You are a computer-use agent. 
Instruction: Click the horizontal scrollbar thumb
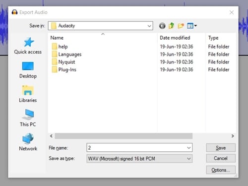tap(124, 136)
